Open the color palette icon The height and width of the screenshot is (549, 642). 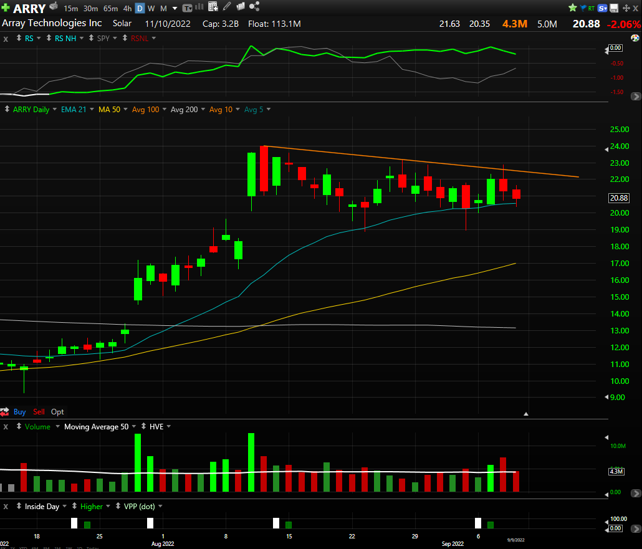[635, 38]
